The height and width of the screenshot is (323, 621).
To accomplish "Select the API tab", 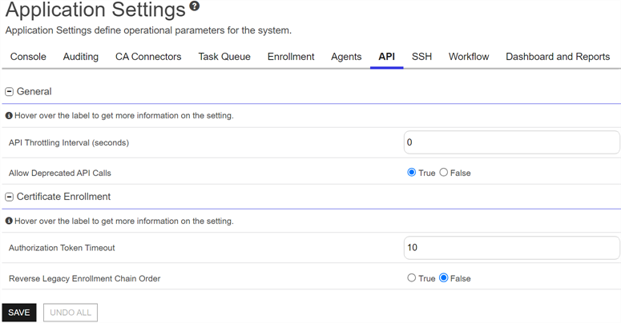I will tap(386, 57).
